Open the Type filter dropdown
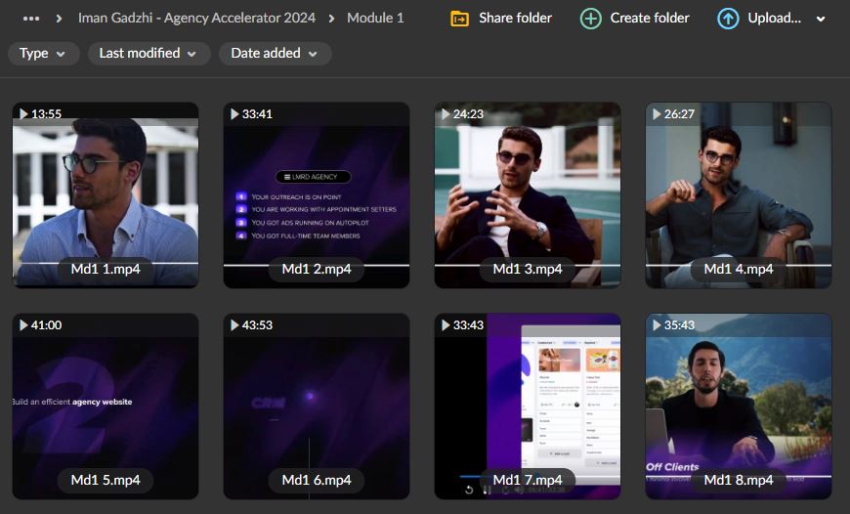 (x=43, y=54)
